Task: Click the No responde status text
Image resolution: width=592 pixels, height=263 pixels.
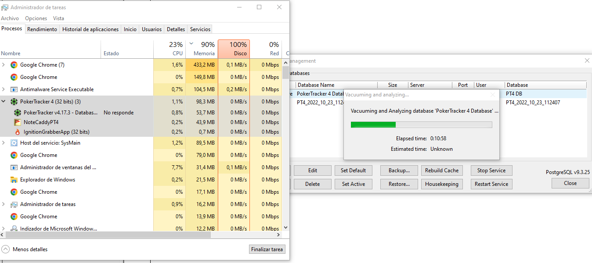Action: [119, 113]
